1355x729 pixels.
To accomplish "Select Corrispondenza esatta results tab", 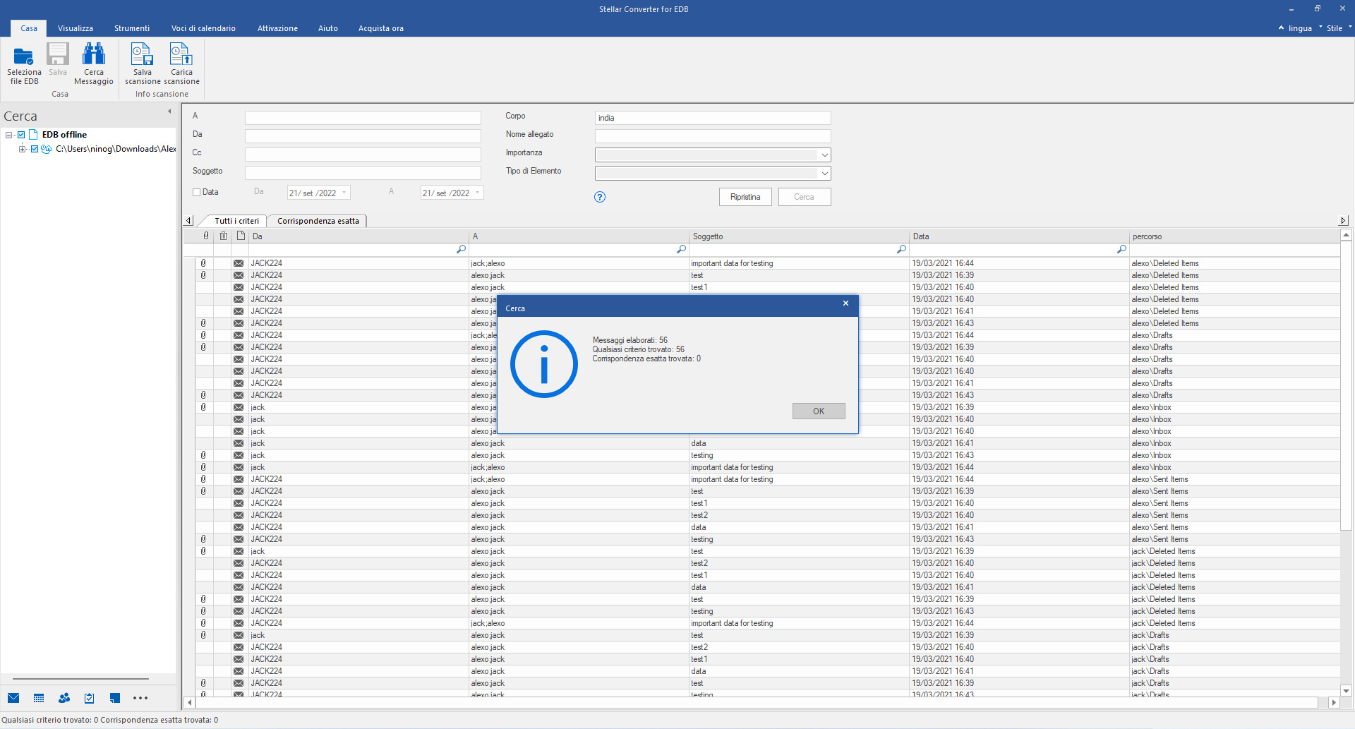I will click(318, 221).
